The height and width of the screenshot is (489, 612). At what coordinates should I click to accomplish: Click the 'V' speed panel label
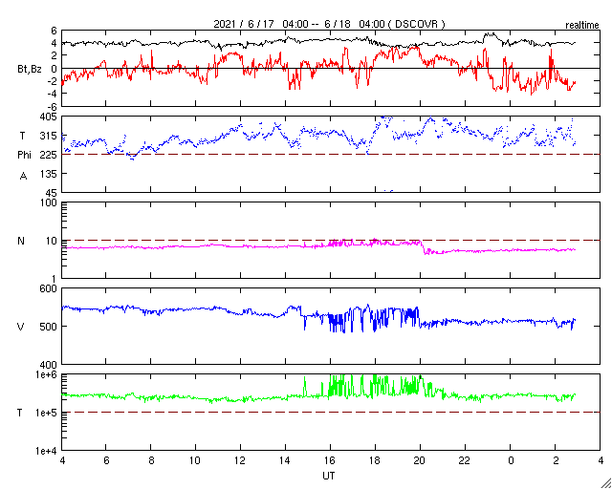pyautogui.click(x=21, y=327)
